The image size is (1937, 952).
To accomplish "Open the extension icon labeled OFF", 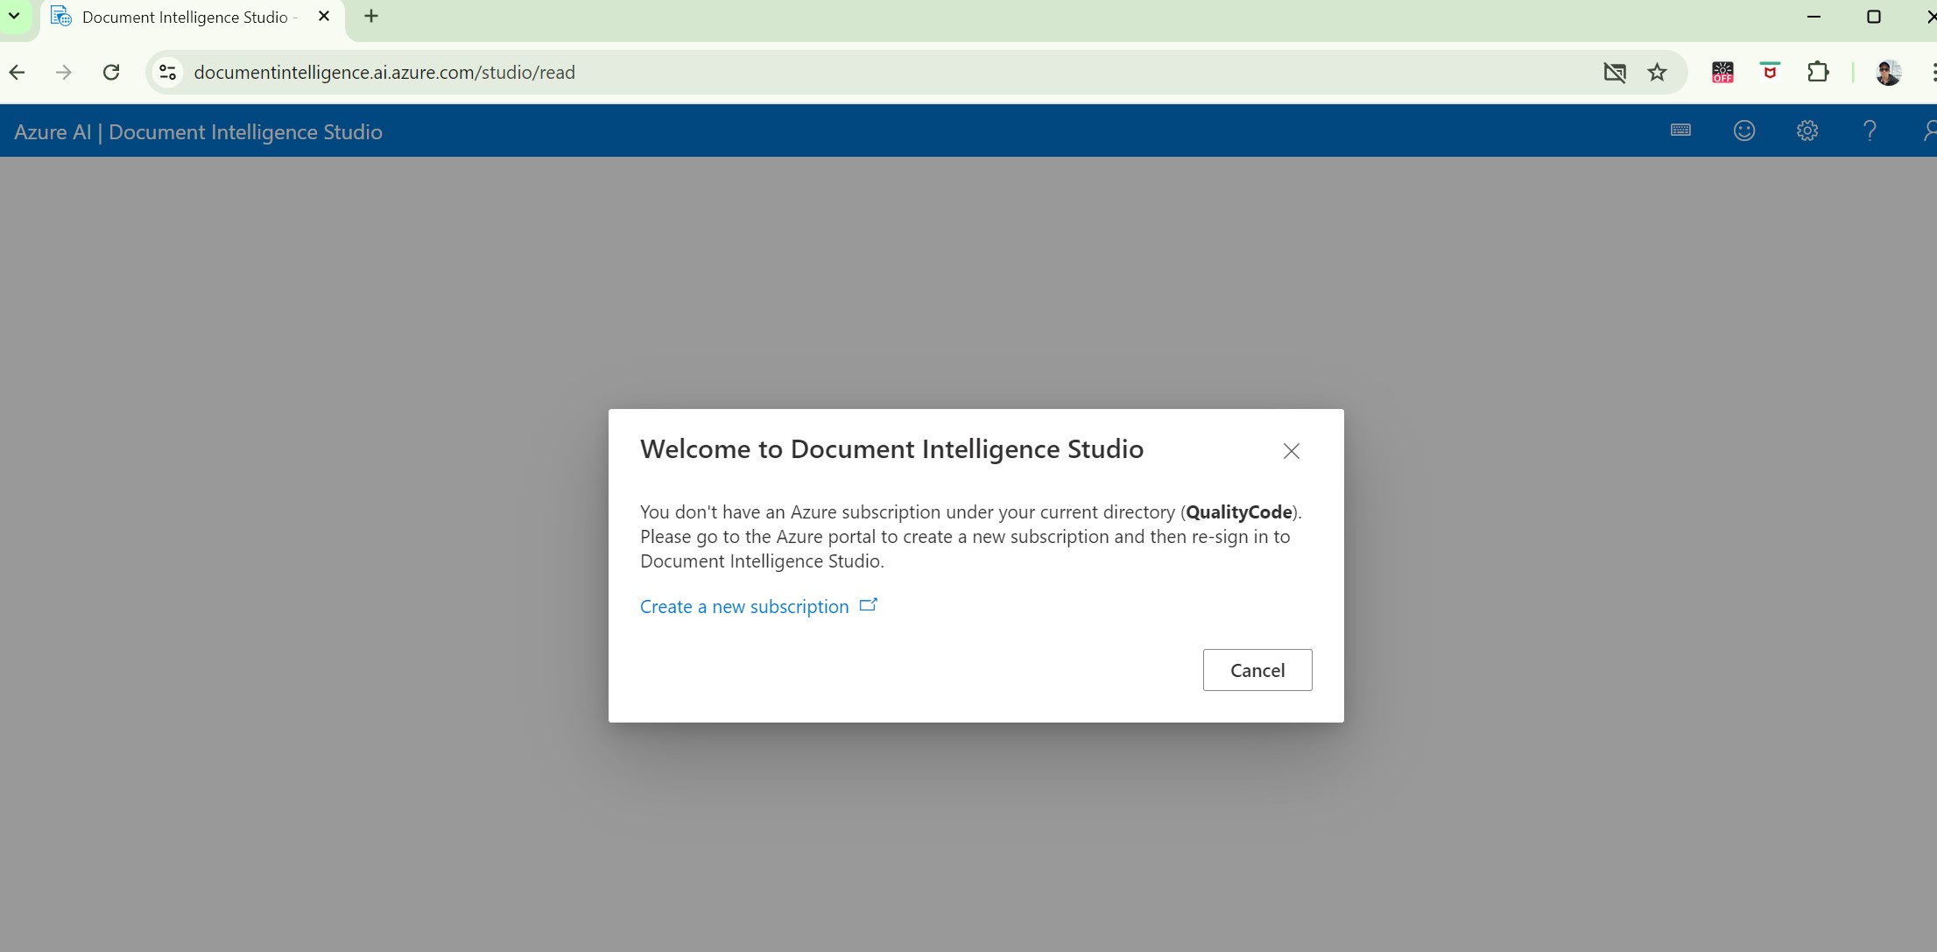I will [x=1722, y=72].
